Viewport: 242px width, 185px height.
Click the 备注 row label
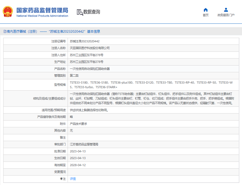[63, 138]
